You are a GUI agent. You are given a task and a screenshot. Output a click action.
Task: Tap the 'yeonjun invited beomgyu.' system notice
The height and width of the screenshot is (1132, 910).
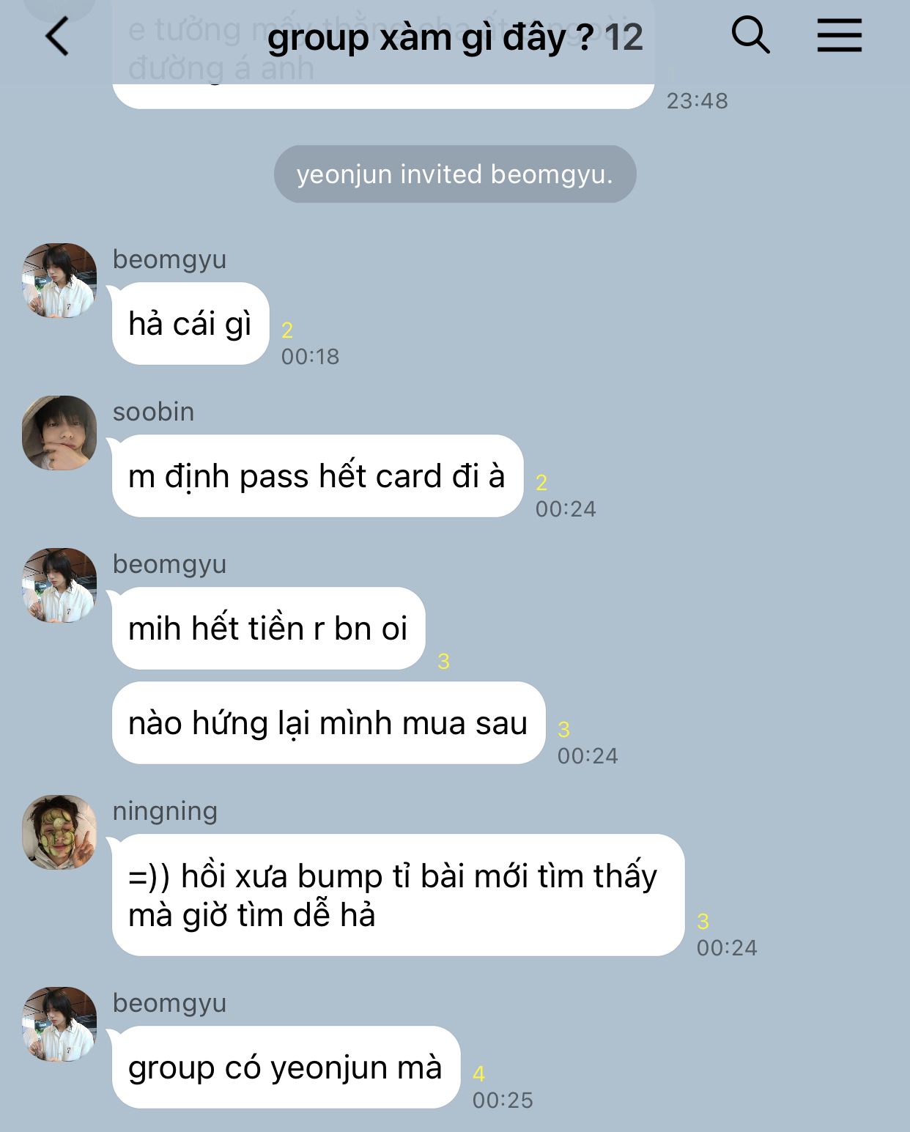point(455,174)
